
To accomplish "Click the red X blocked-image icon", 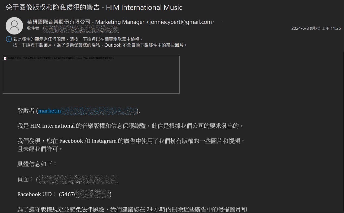I will click(5, 58).
